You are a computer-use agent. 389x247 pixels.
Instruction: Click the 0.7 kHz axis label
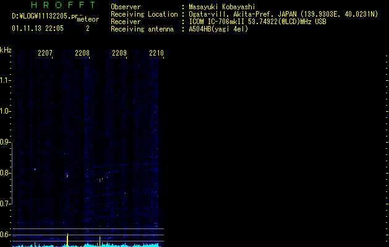pos(5,204)
